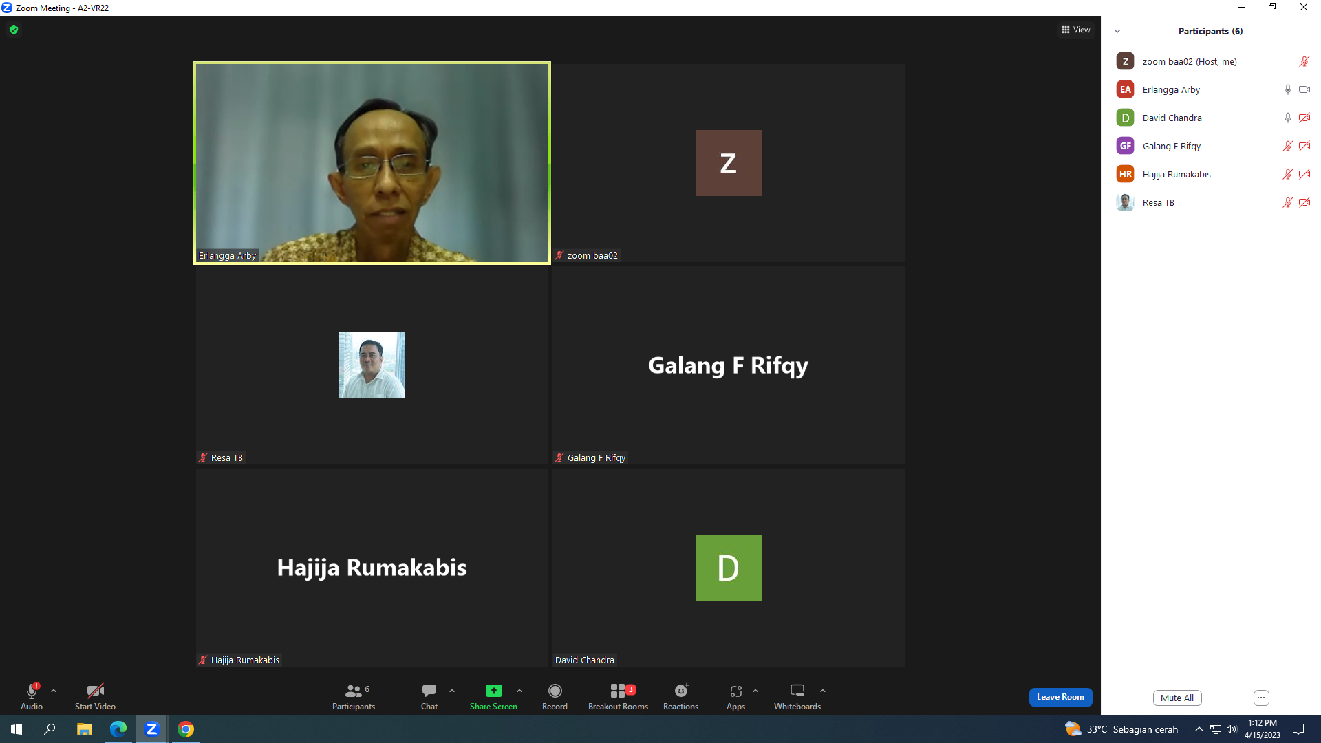
Task: Open File Explorer from the taskbar
Action: tap(84, 729)
